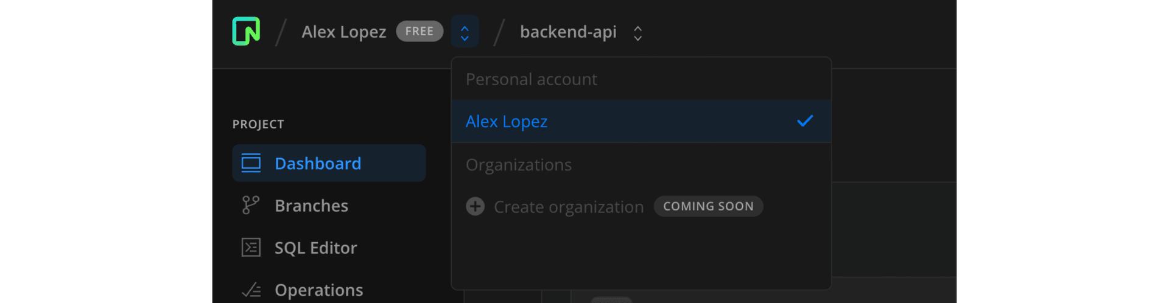Click the Organizations section heading
This screenshot has height=303, width=1169.
click(x=519, y=165)
